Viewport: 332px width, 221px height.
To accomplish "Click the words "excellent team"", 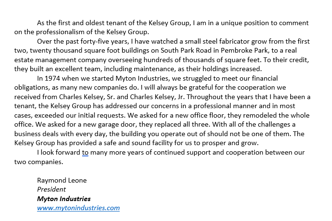I will pos(78,69).
